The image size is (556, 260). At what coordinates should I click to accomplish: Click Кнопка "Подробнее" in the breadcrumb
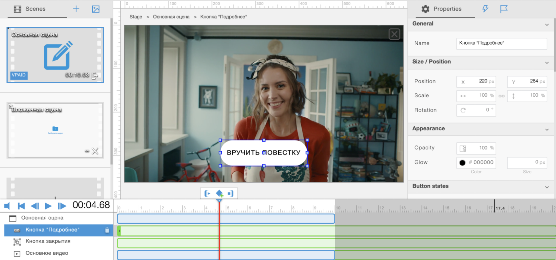pos(223,17)
